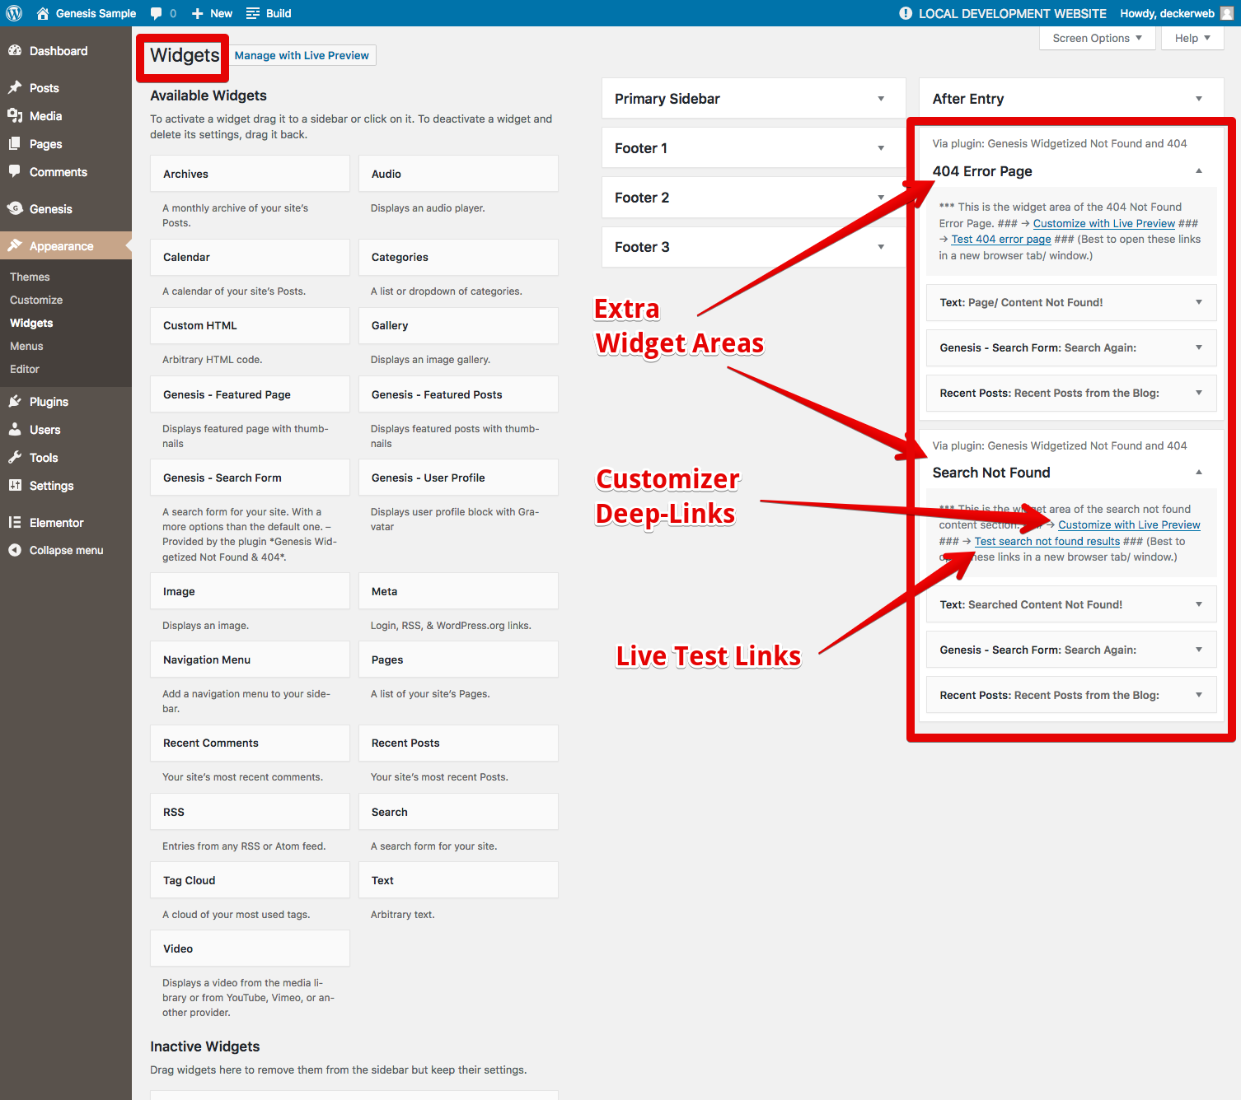1241x1100 pixels.
Task: Click Test 404 error page link
Action: [1001, 239]
